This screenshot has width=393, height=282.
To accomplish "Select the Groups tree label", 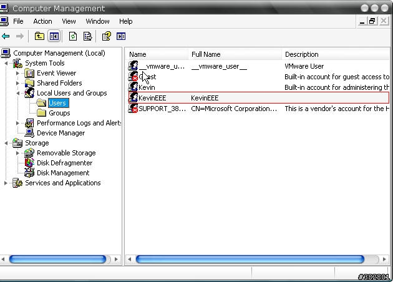I will tap(59, 113).
